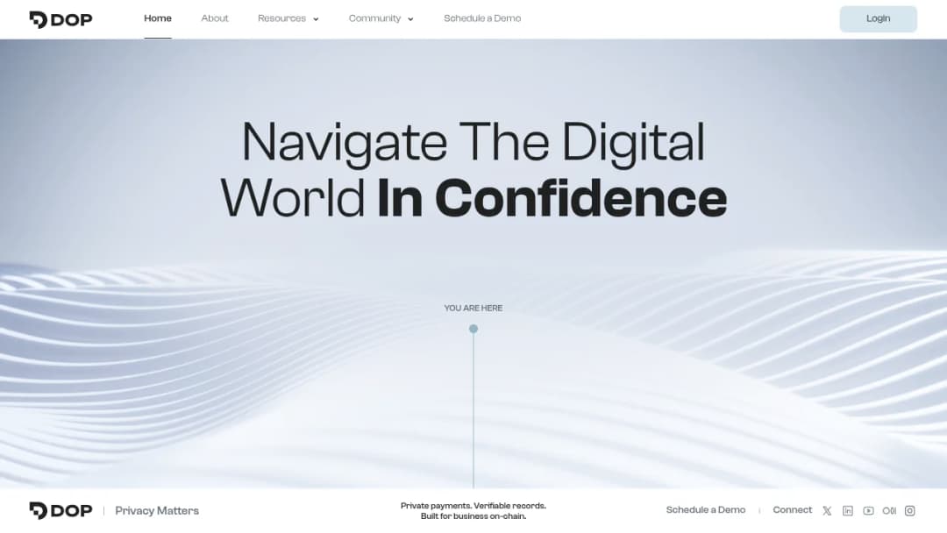Open the About page
Image resolution: width=947 pixels, height=533 pixels.
coord(215,18)
